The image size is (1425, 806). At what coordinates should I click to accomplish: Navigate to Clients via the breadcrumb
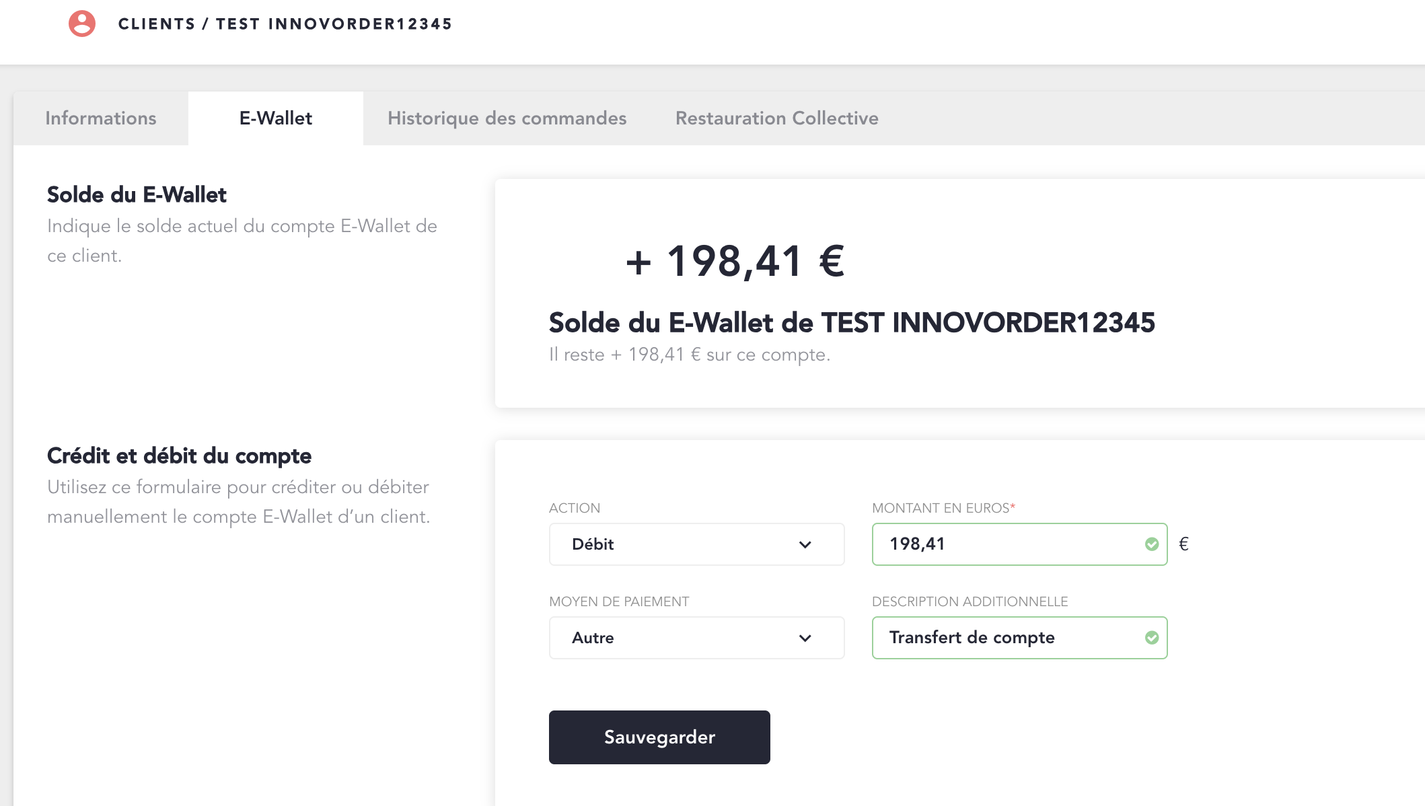pyautogui.click(x=156, y=24)
